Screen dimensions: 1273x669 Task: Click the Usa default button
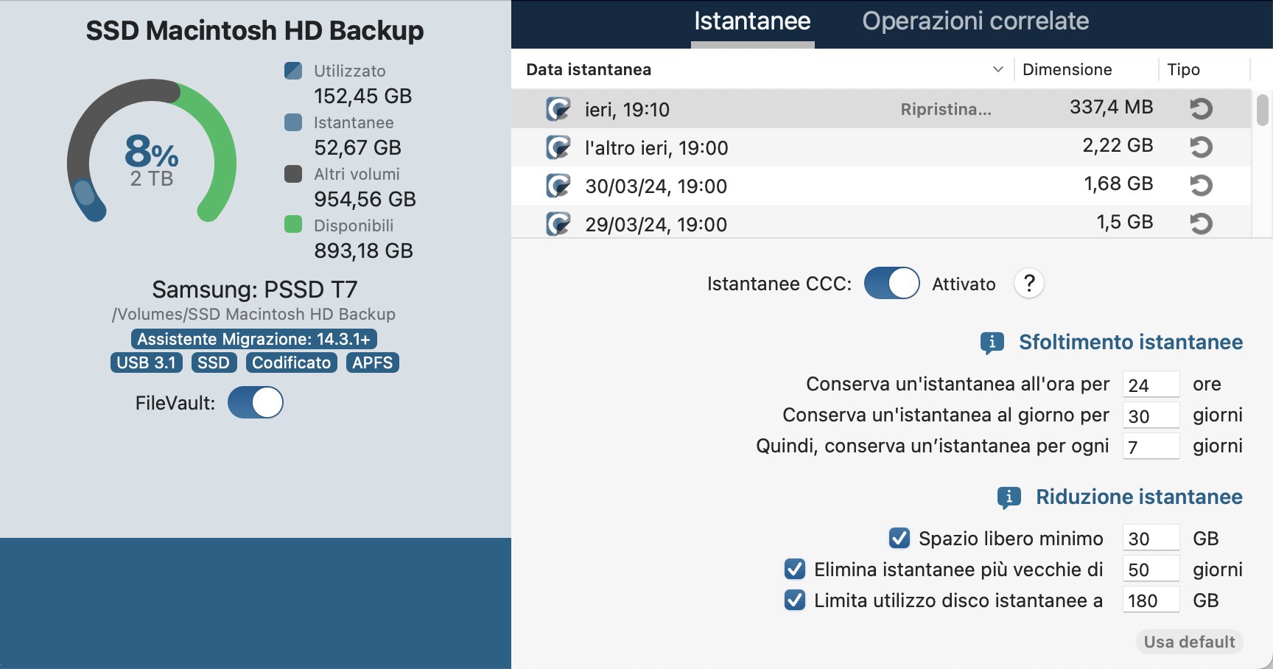[1189, 642]
